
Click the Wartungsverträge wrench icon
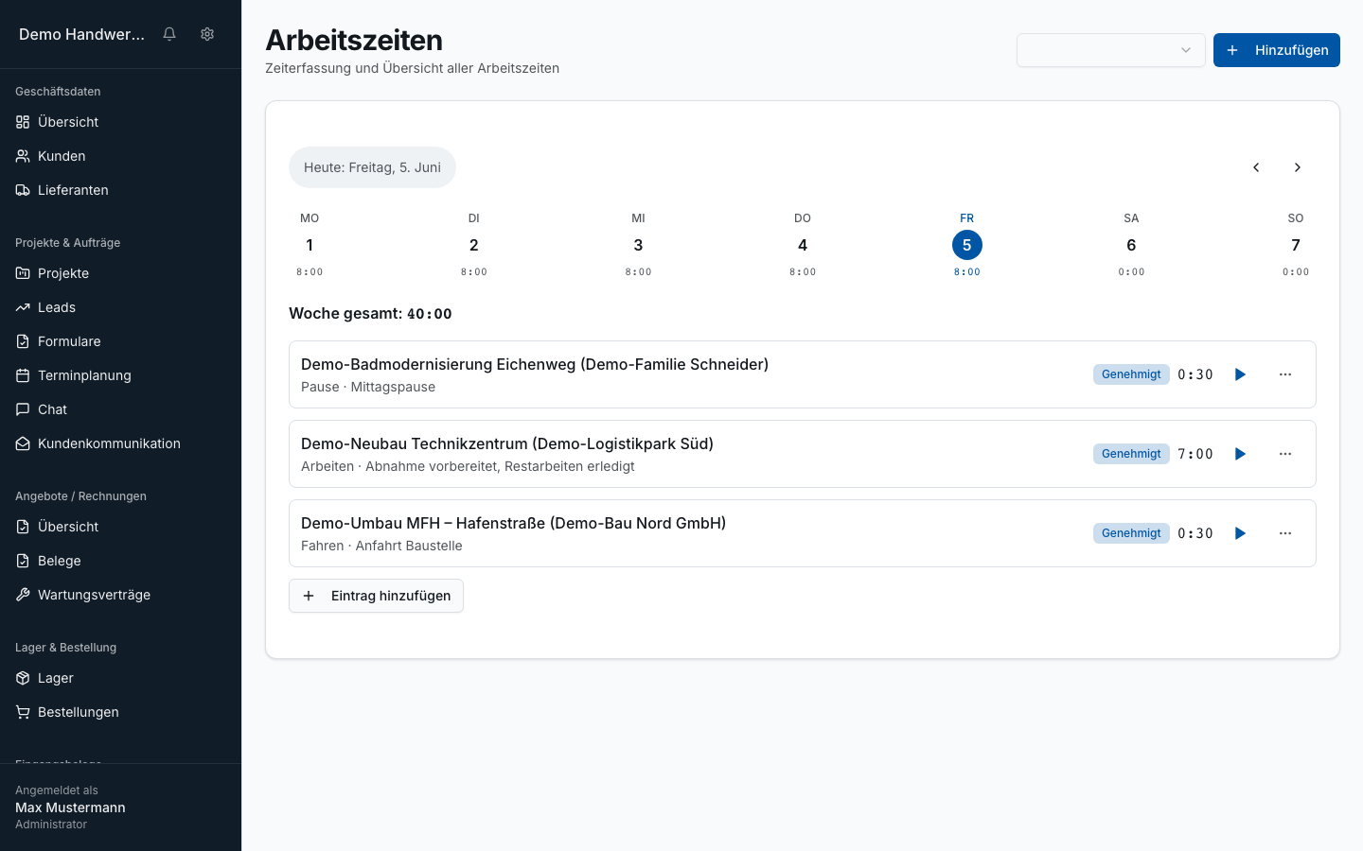pos(23,595)
